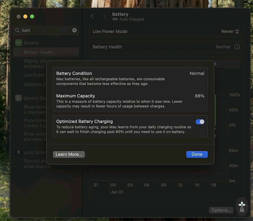Viewport: 253px width, 221px height.
Task: Click the Options button
Action: (221, 210)
